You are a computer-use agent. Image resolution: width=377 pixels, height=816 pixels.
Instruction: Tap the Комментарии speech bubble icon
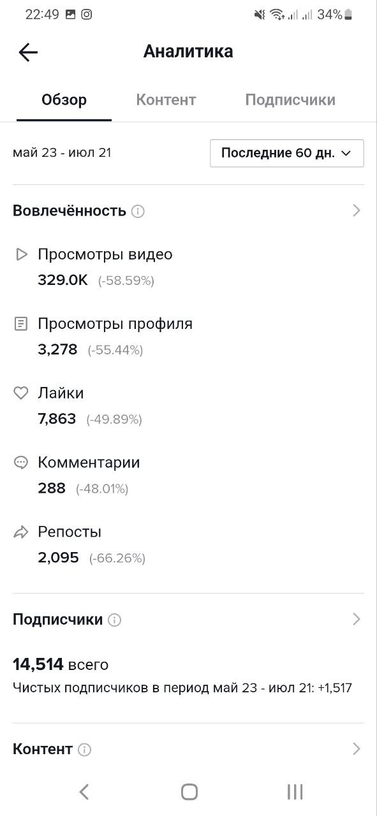(21, 463)
